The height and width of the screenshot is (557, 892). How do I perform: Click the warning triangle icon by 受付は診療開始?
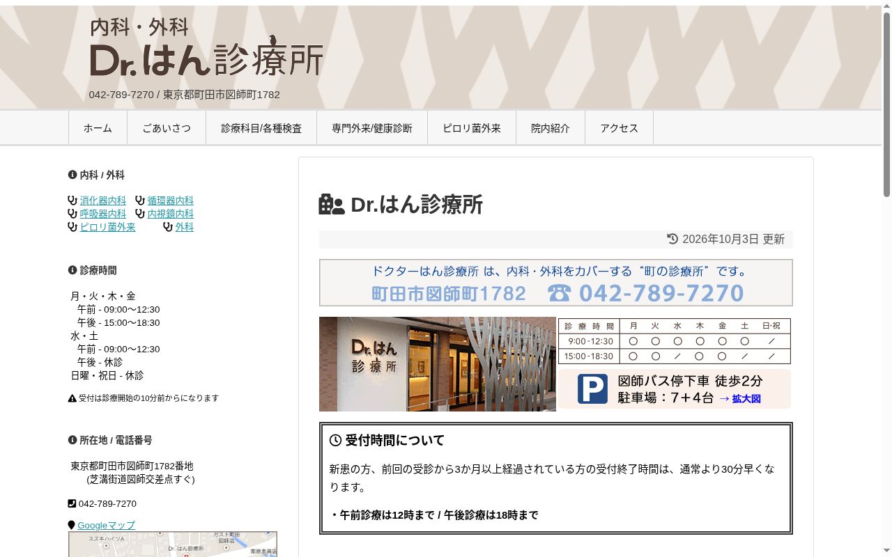72,398
